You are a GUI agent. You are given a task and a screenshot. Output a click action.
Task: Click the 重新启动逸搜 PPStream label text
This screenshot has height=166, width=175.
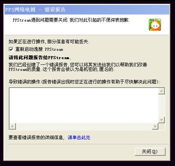click(39, 49)
